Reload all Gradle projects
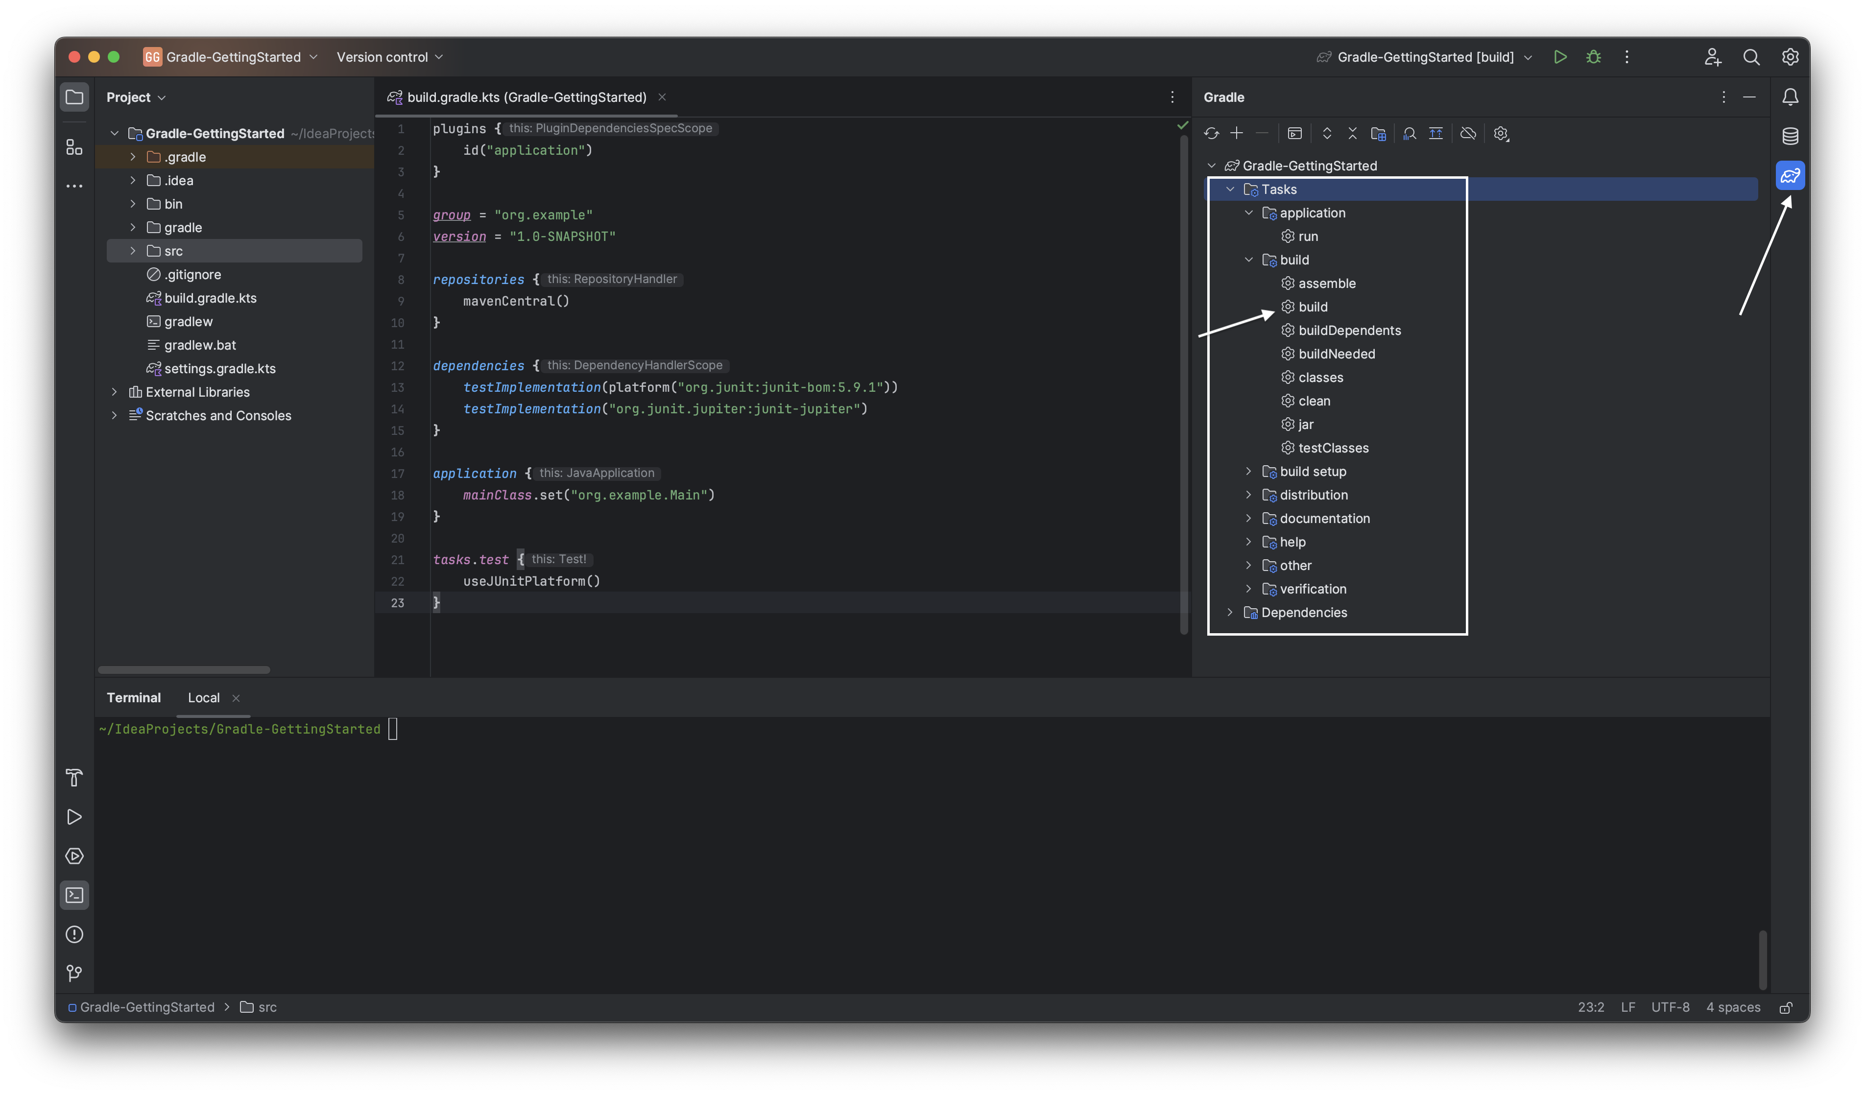 1212,133
